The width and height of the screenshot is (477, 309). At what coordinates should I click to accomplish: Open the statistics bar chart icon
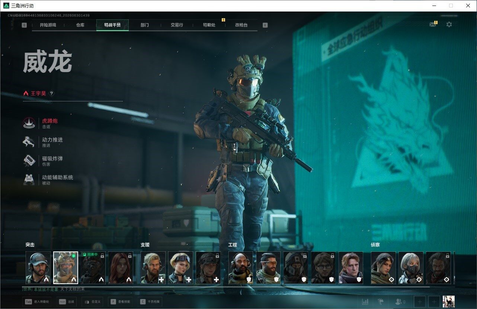[x=365, y=302]
